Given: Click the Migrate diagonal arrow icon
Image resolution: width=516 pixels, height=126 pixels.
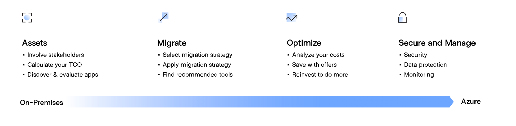Looking at the screenshot, I should tap(163, 18).
